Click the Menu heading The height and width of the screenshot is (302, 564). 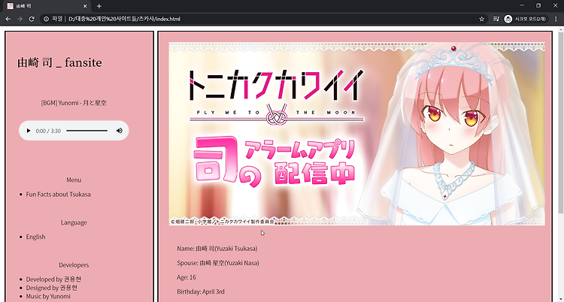[74, 180]
